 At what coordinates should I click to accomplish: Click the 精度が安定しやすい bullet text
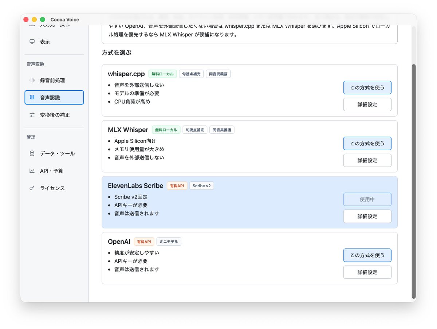coord(137,252)
